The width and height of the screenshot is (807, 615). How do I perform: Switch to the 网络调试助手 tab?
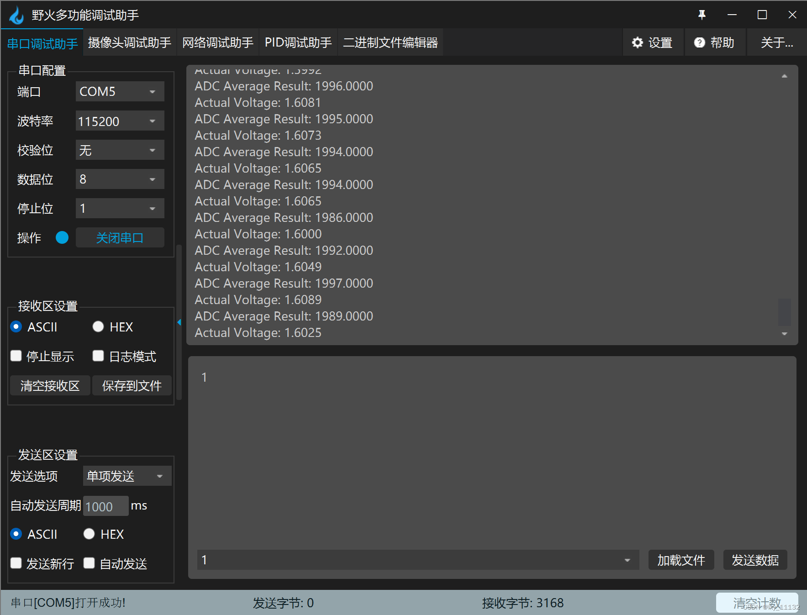click(218, 42)
